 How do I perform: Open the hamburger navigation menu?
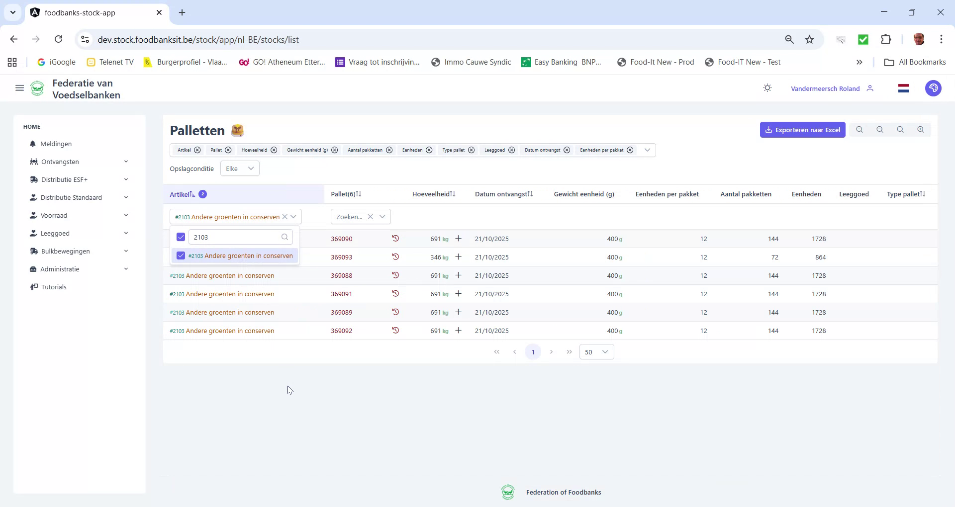click(19, 88)
